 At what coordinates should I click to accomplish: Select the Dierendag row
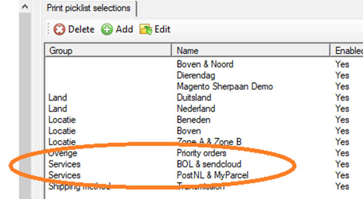coord(204,75)
